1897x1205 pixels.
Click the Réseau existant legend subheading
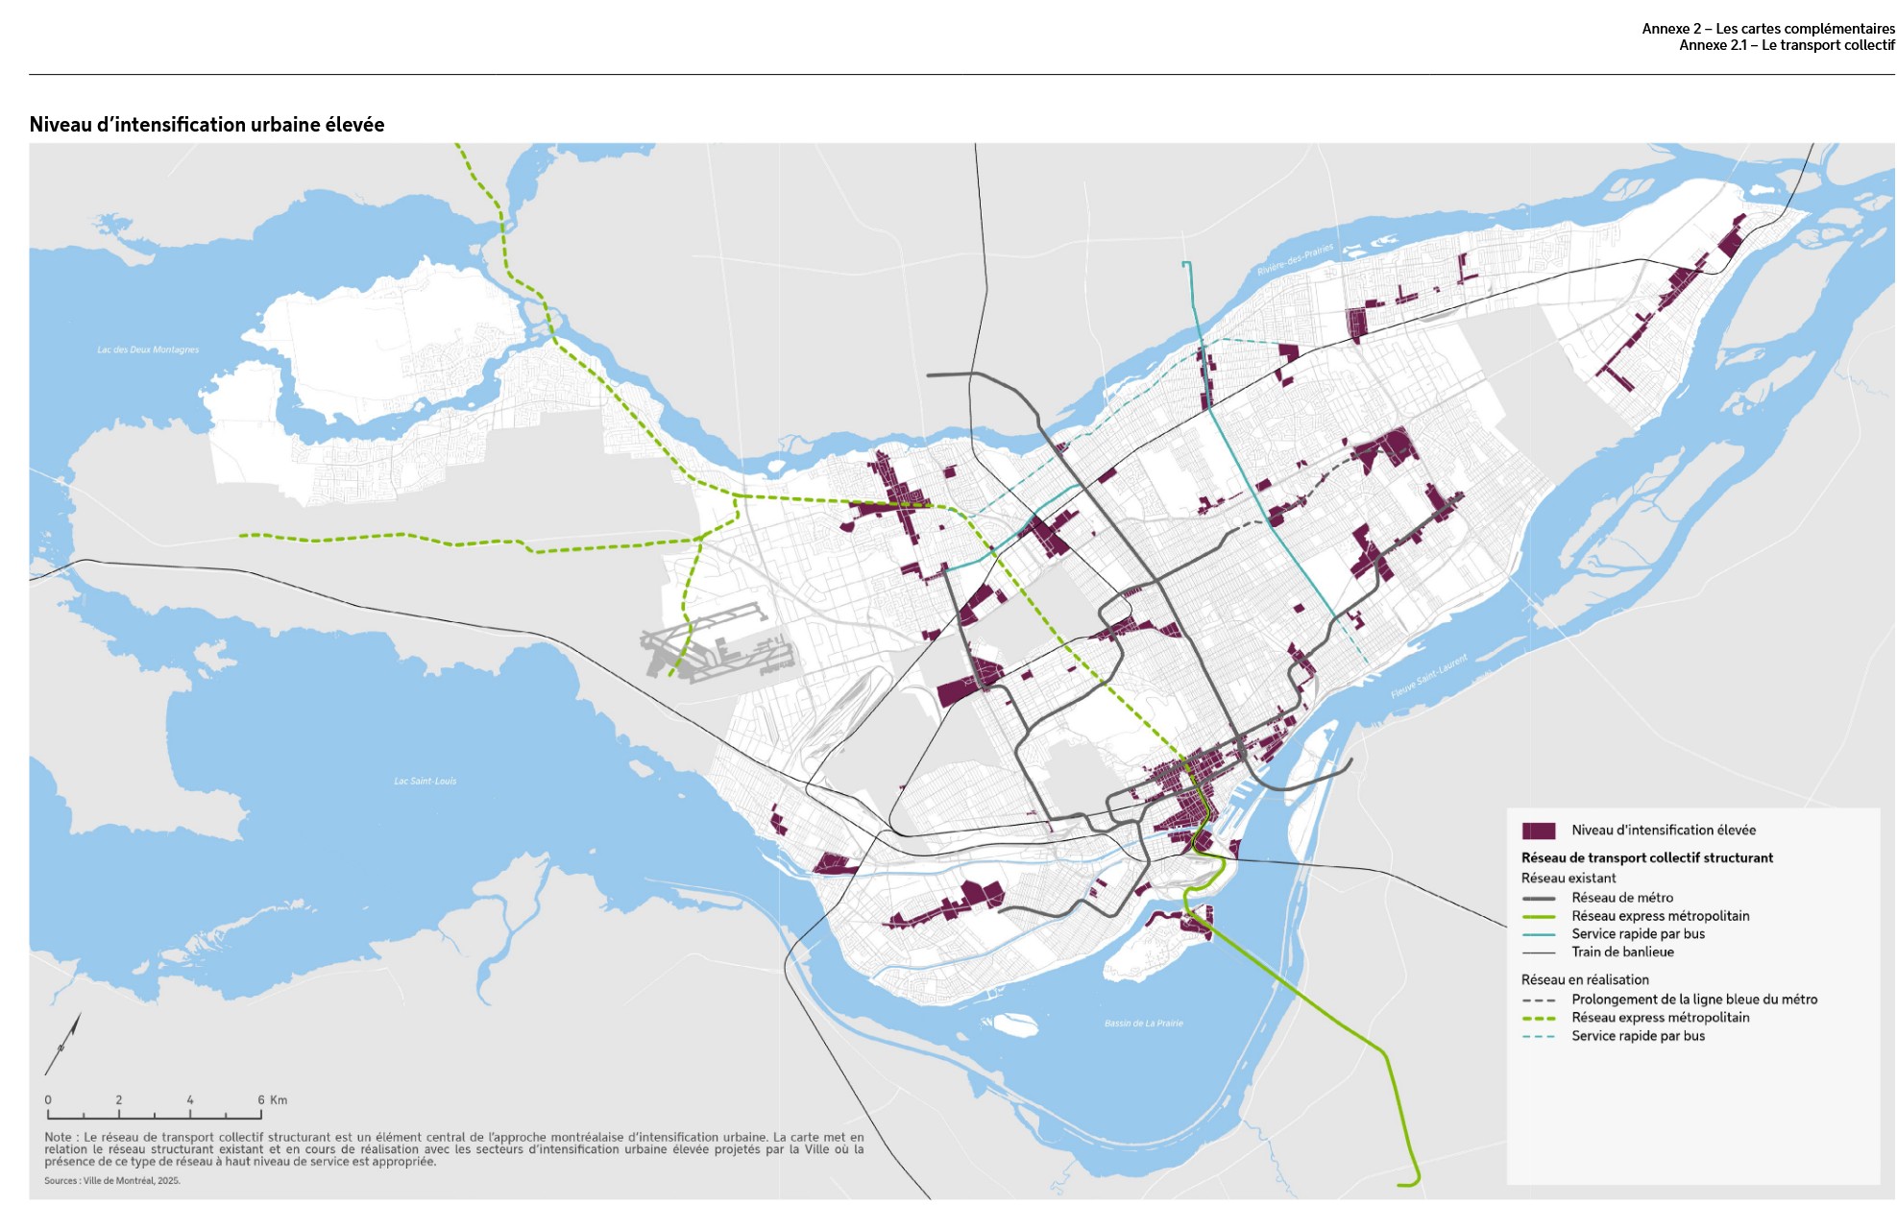(x=1568, y=879)
